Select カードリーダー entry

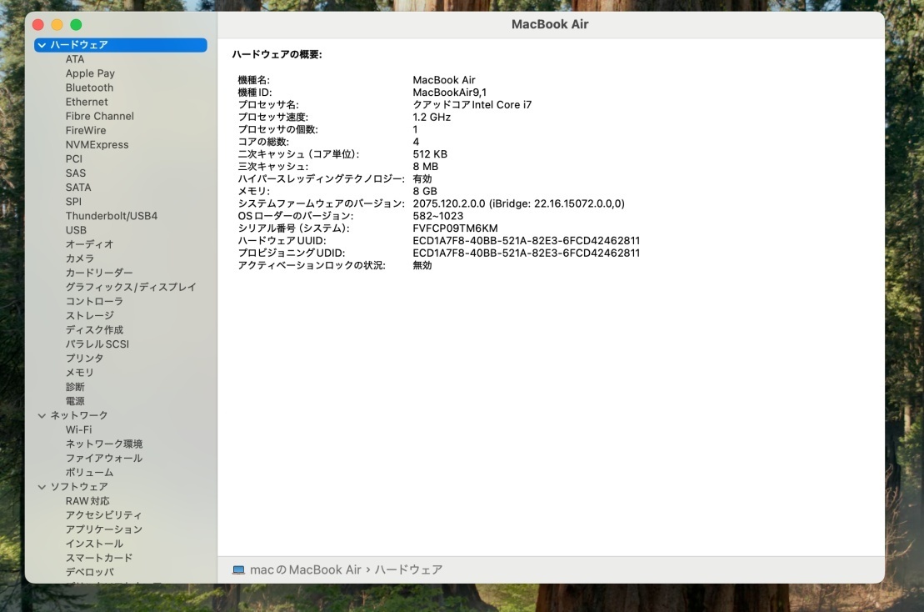coord(99,273)
